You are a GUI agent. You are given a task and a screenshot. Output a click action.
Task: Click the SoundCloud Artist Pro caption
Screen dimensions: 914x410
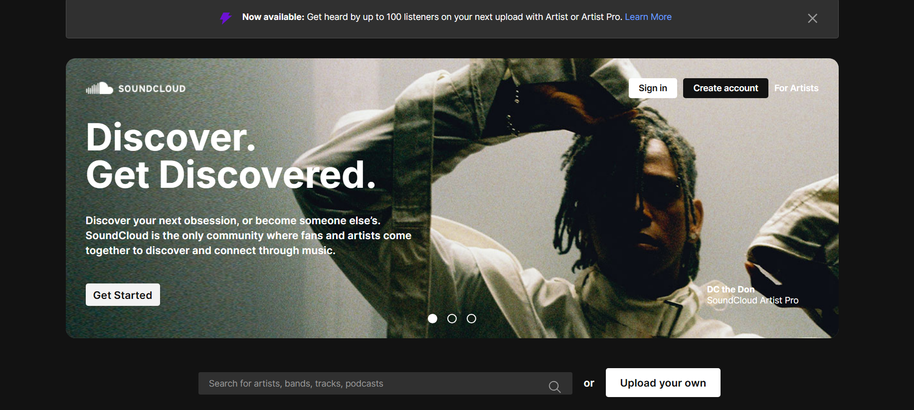[752, 300]
